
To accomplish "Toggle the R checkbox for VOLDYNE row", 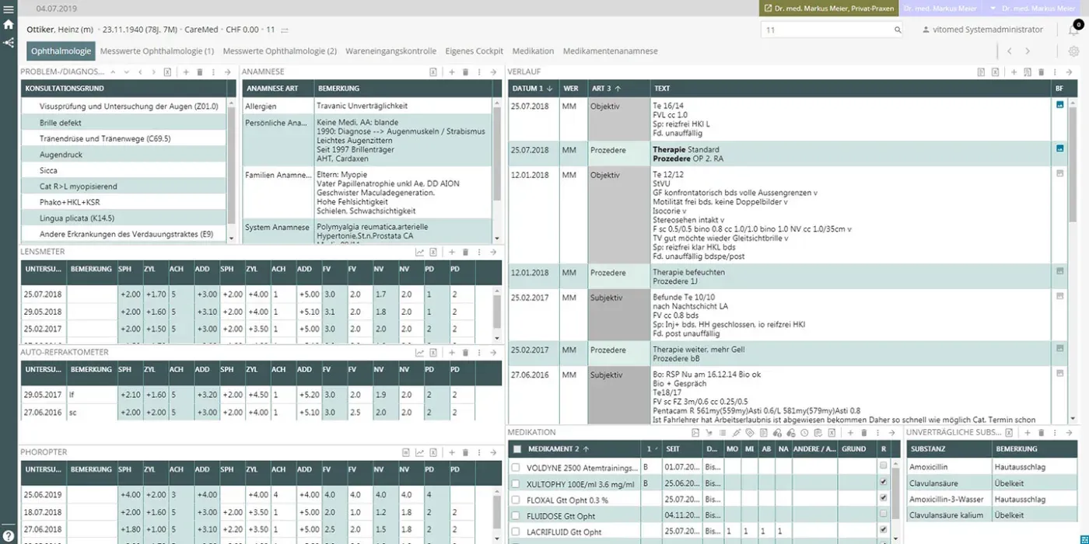I will click(x=883, y=466).
